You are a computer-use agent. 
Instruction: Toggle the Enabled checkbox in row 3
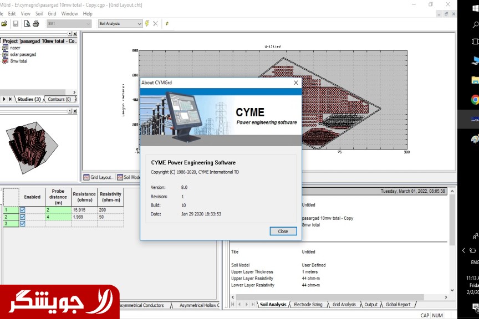click(23, 223)
